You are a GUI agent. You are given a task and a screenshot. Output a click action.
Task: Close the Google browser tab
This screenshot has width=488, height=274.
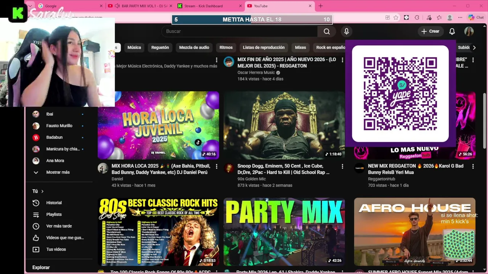tap(101, 6)
